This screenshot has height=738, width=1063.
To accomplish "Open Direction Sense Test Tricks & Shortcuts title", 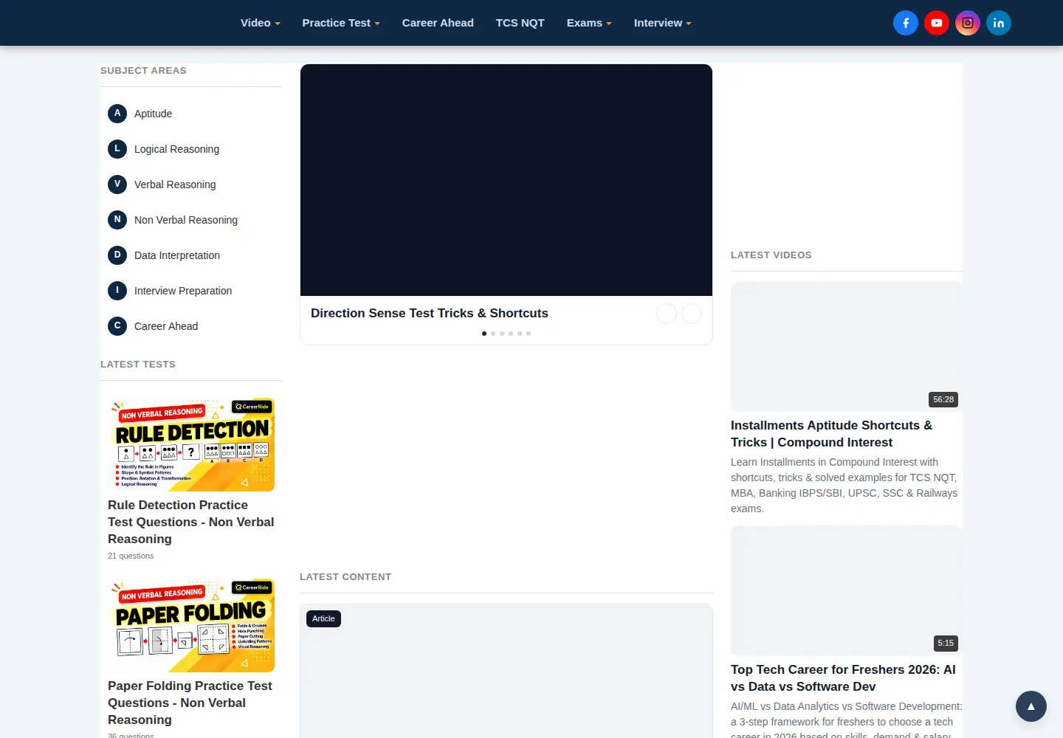I will 430,313.
